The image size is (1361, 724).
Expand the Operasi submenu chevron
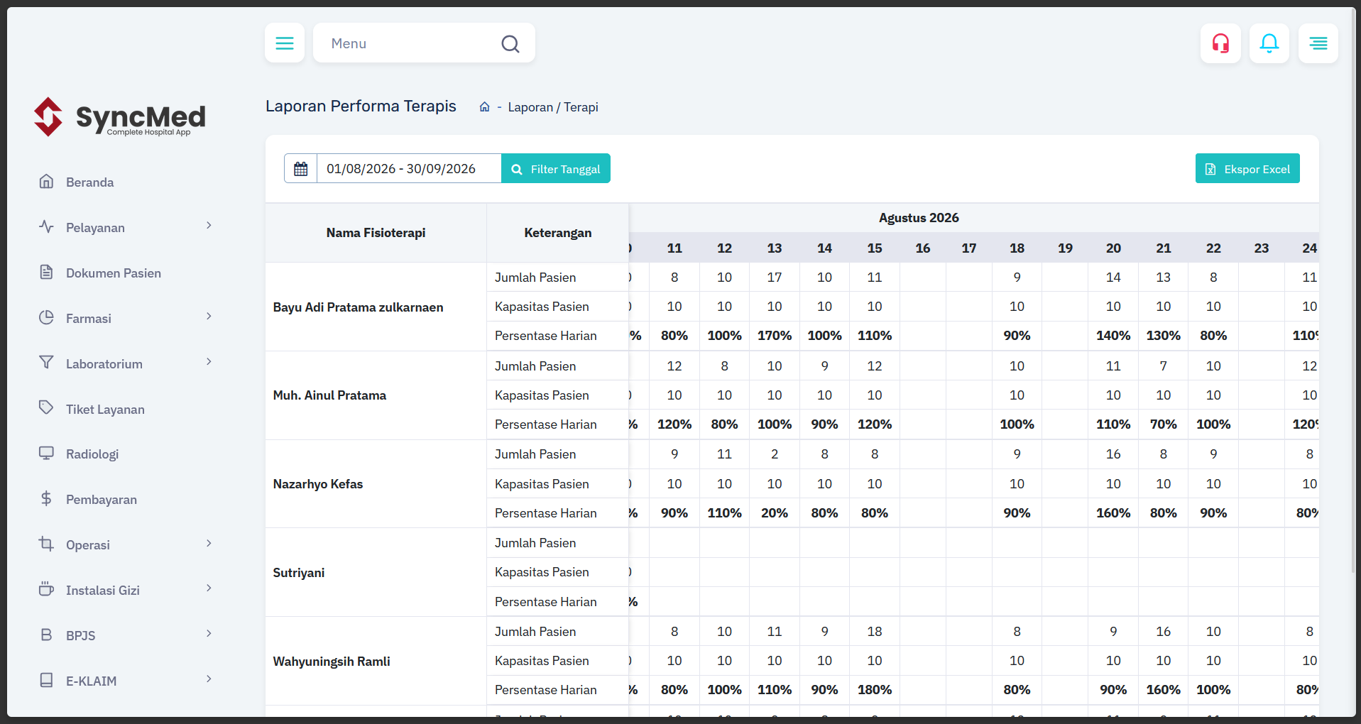(x=209, y=544)
